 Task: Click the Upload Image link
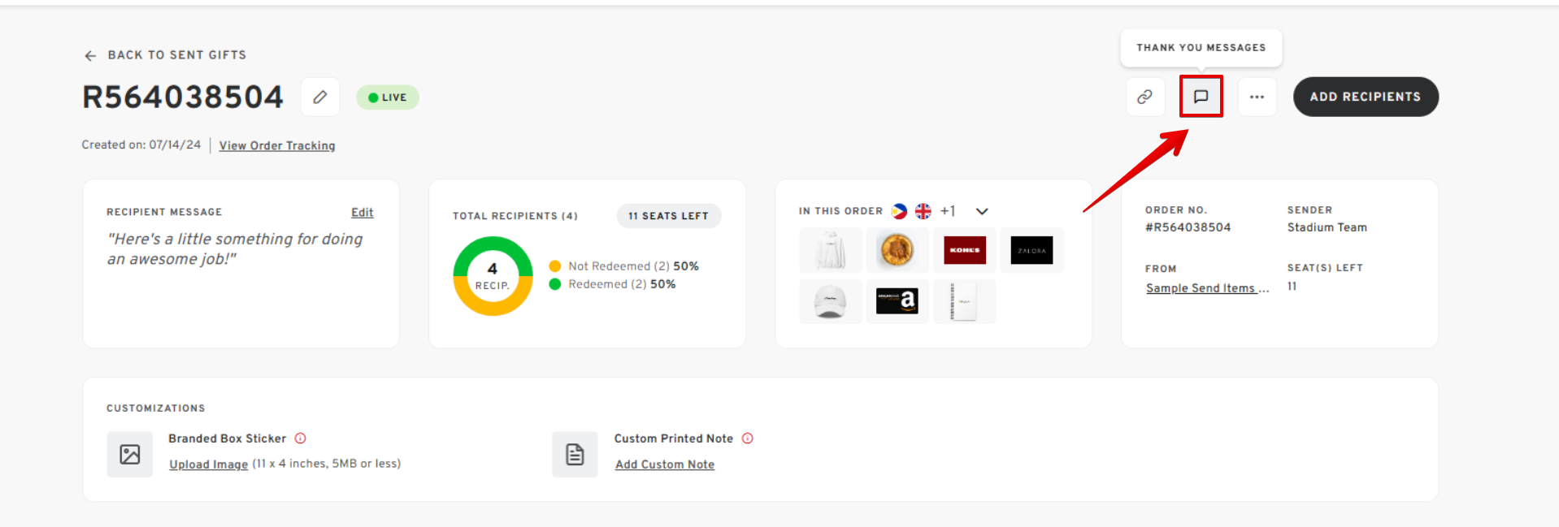pyautogui.click(x=208, y=464)
